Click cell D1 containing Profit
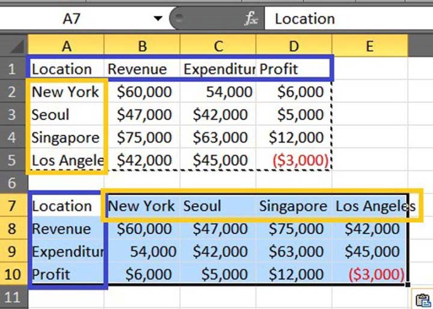 click(x=294, y=69)
